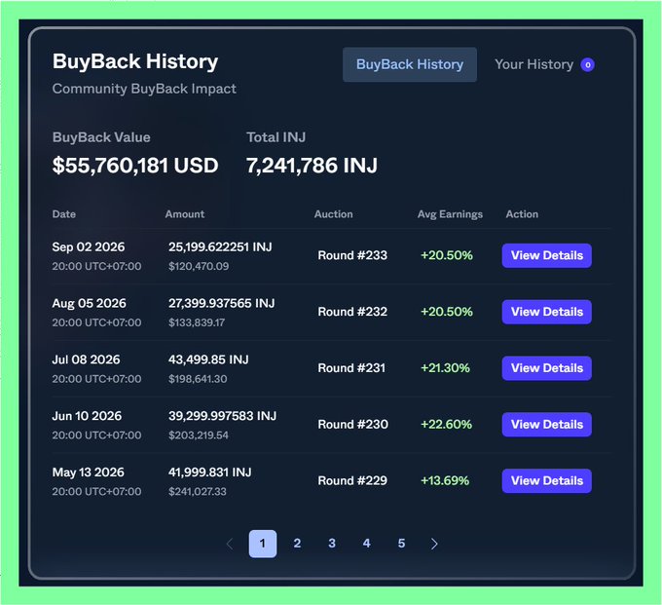Viewport: 662px width, 605px height.
Task: Click the Action column header
Action: coord(522,214)
